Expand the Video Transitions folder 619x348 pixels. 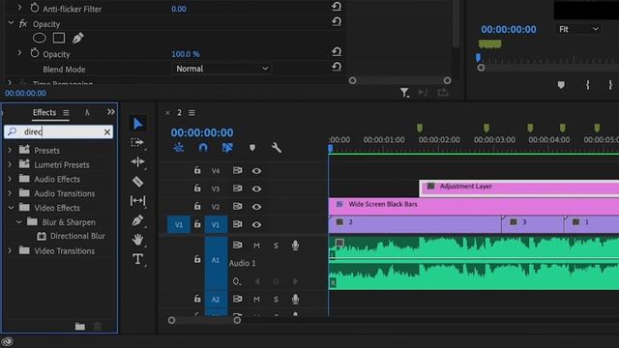(x=11, y=250)
